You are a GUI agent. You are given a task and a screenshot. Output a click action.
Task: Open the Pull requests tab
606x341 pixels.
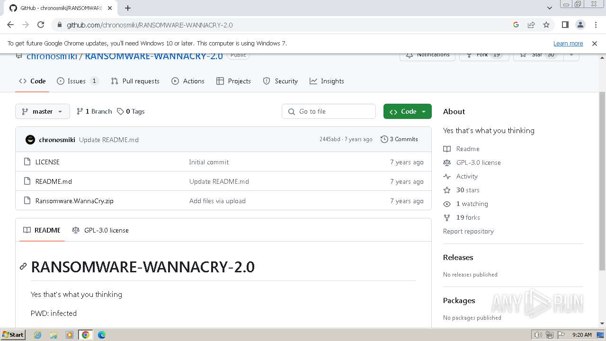[x=135, y=81]
